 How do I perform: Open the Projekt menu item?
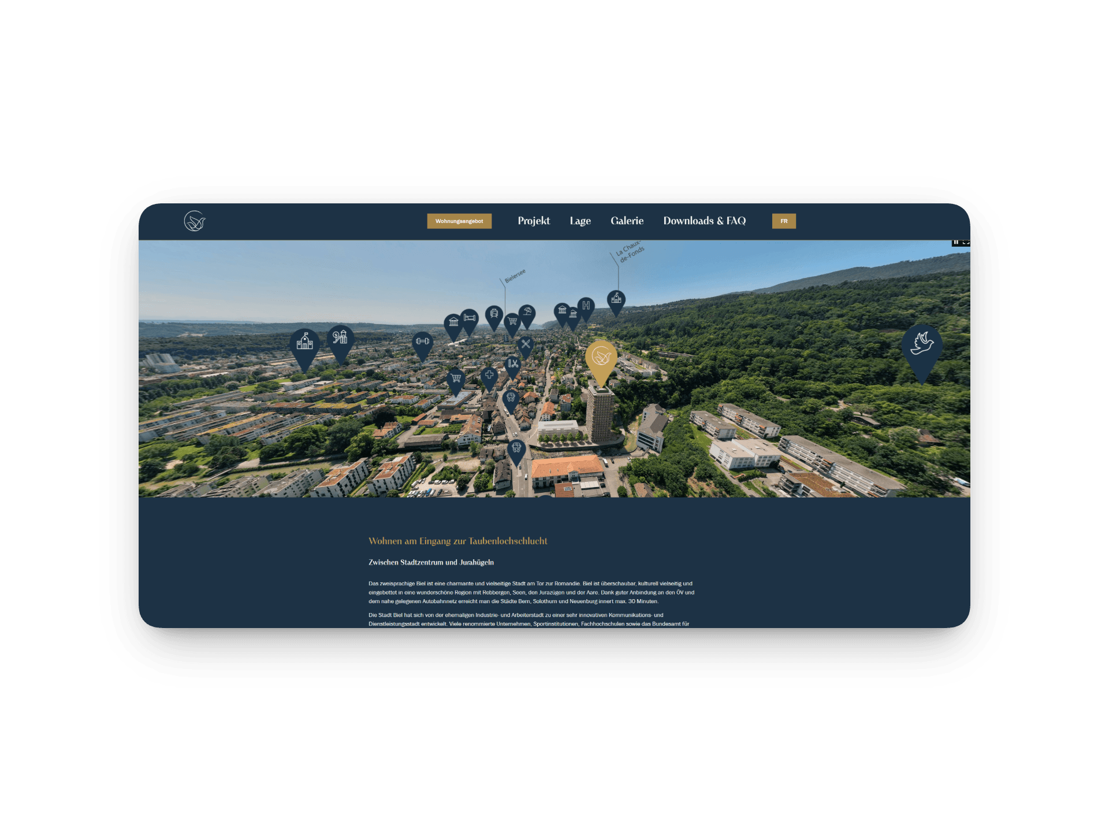tap(534, 221)
